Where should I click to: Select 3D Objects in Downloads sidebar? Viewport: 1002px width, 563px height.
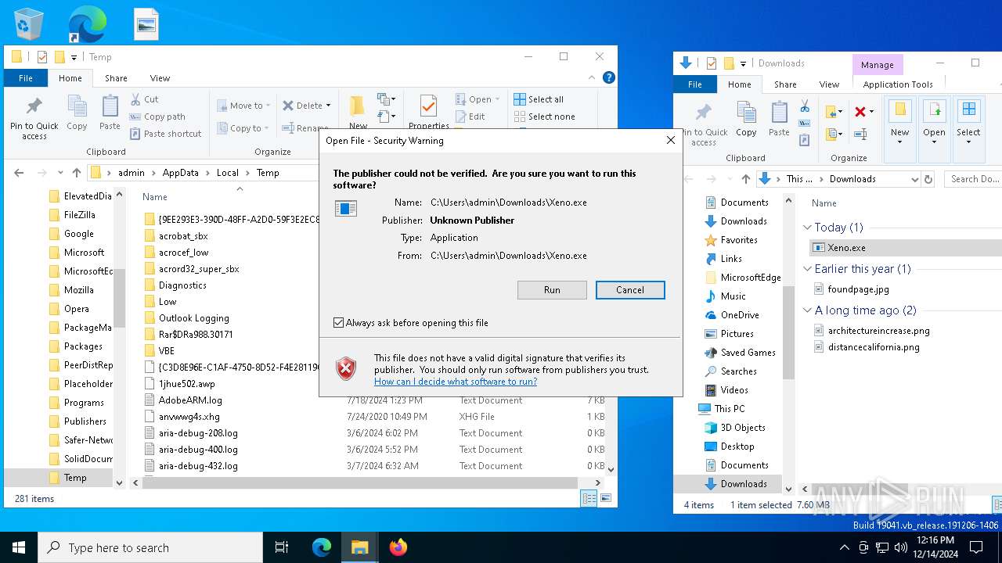tap(743, 428)
